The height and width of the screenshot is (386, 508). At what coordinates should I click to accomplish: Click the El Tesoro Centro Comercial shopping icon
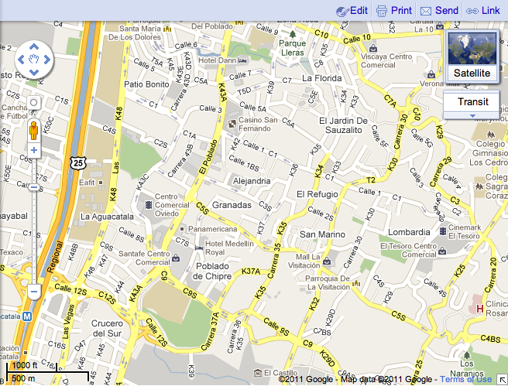click(x=442, y=251)
